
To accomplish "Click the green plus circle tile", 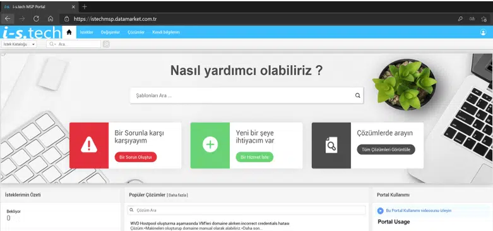I will coord(210,145).
